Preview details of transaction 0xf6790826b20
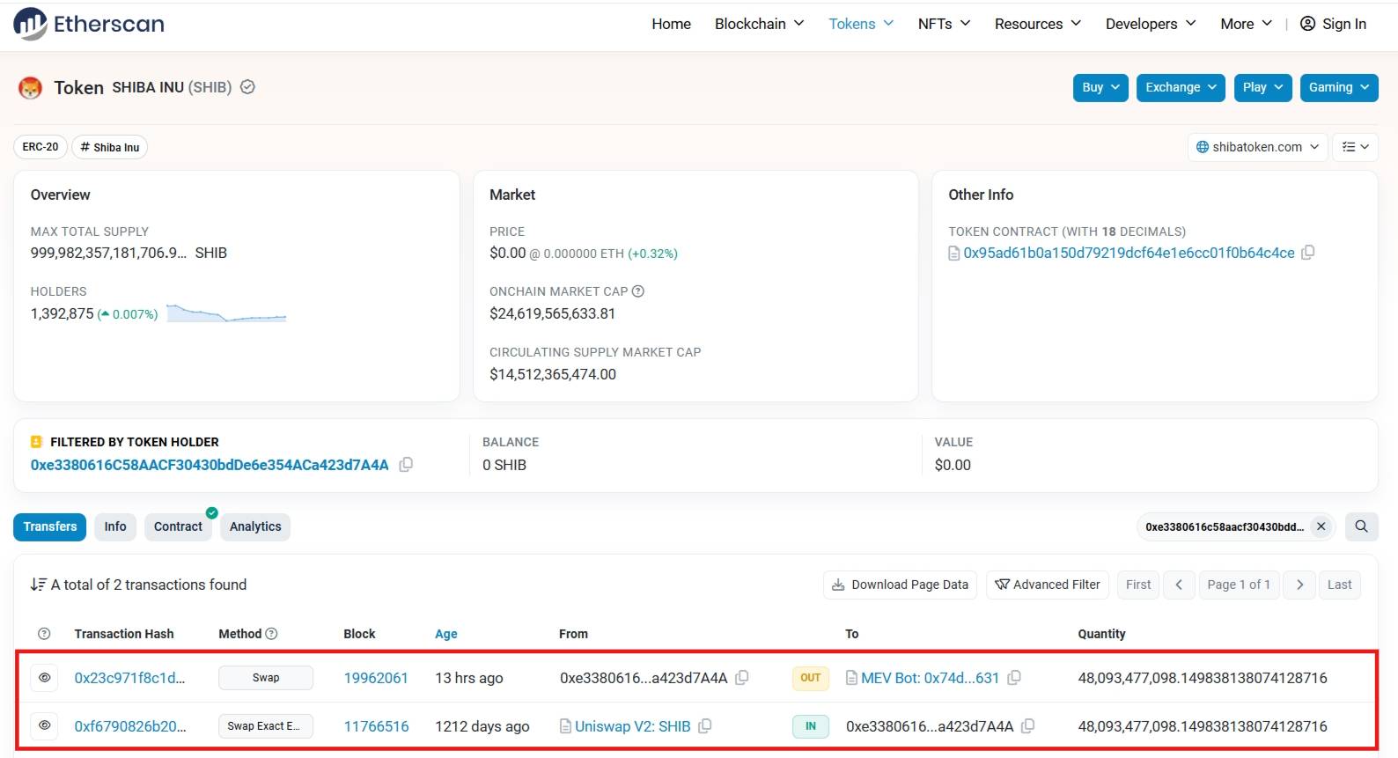 (45, 726)
